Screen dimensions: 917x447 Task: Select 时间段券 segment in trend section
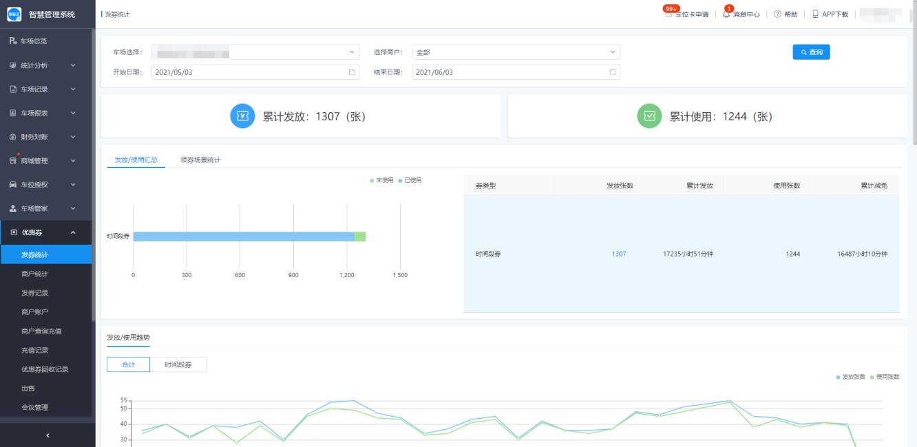click(x=178, y=364)
